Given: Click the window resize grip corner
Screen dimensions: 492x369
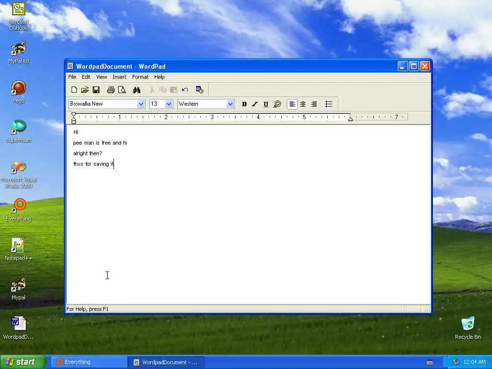Looking at the screenshot, I should click(428, 309).
